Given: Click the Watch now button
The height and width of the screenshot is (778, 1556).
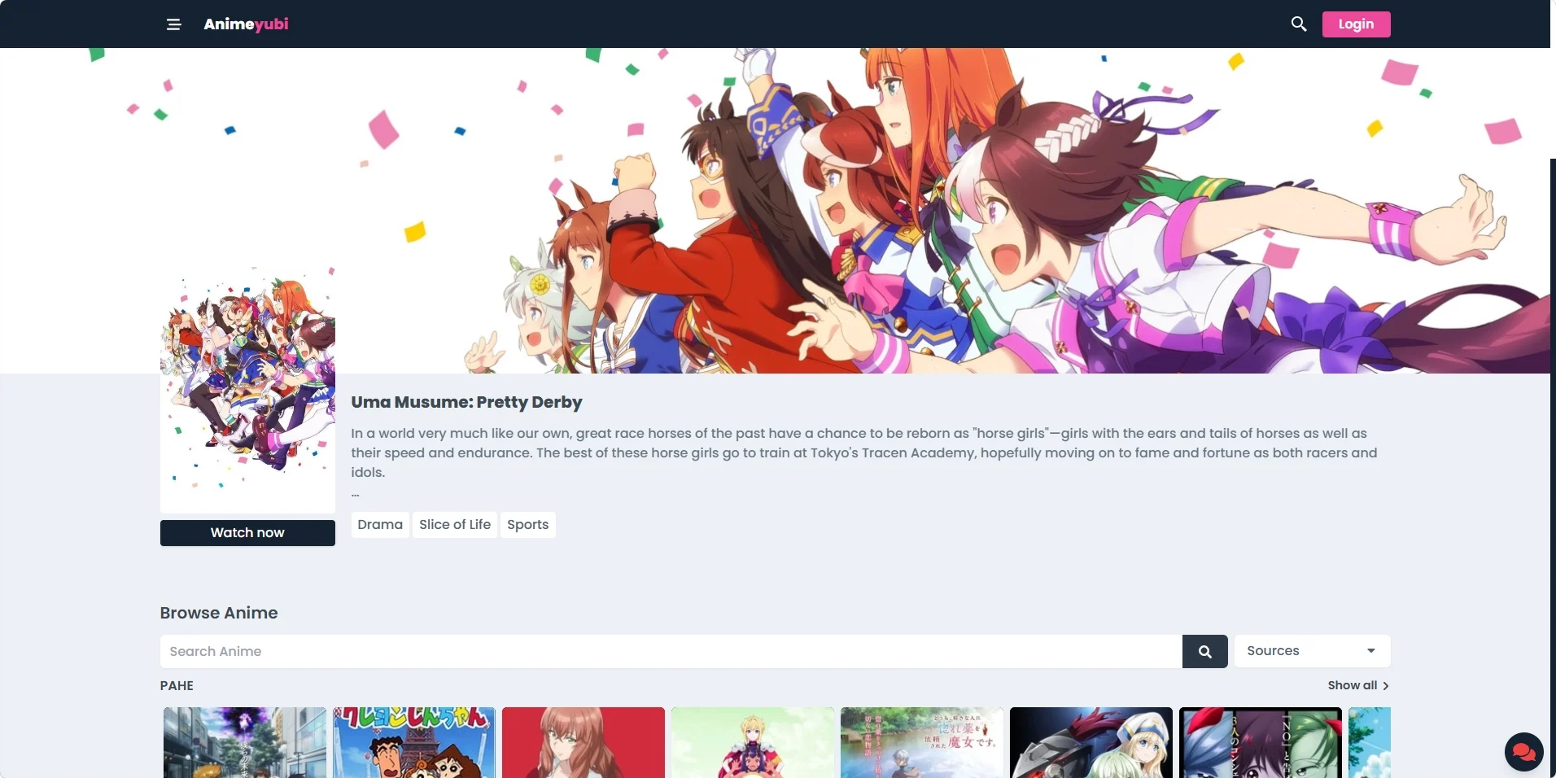Looking at the screenshot, I should [247, 532].
